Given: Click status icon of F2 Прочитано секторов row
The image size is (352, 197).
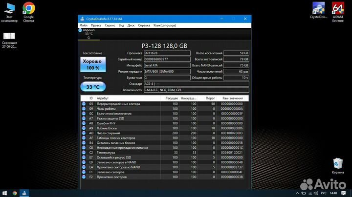Looking at the screenshot, I should click(x=84, y=177).
